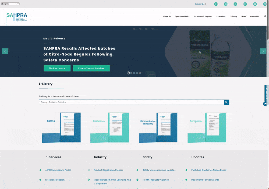Expand the About Us menu
269x189 pixels.
click(x=167, y=16)
